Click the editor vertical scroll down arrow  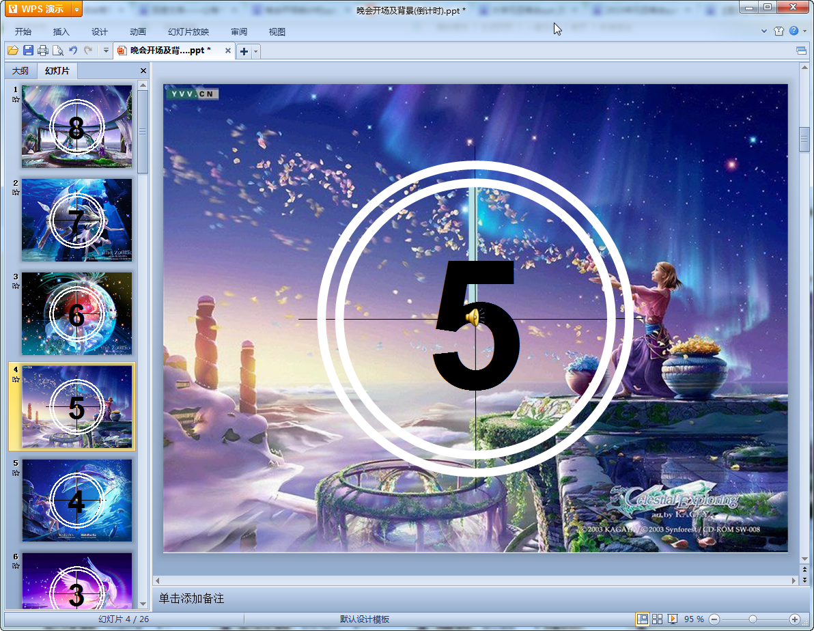coord(804,559)
